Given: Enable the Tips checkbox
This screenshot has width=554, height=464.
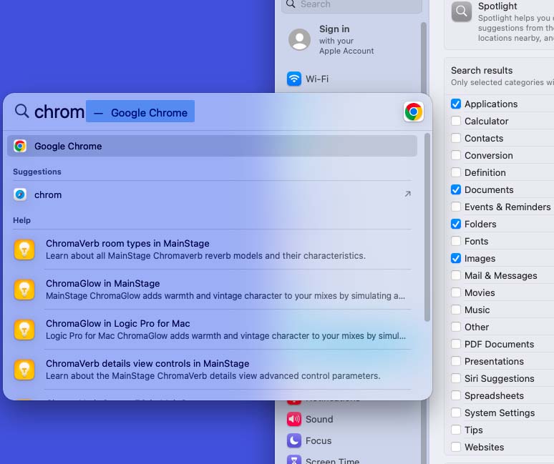Looking at the screenshot, I should (456, 430).
